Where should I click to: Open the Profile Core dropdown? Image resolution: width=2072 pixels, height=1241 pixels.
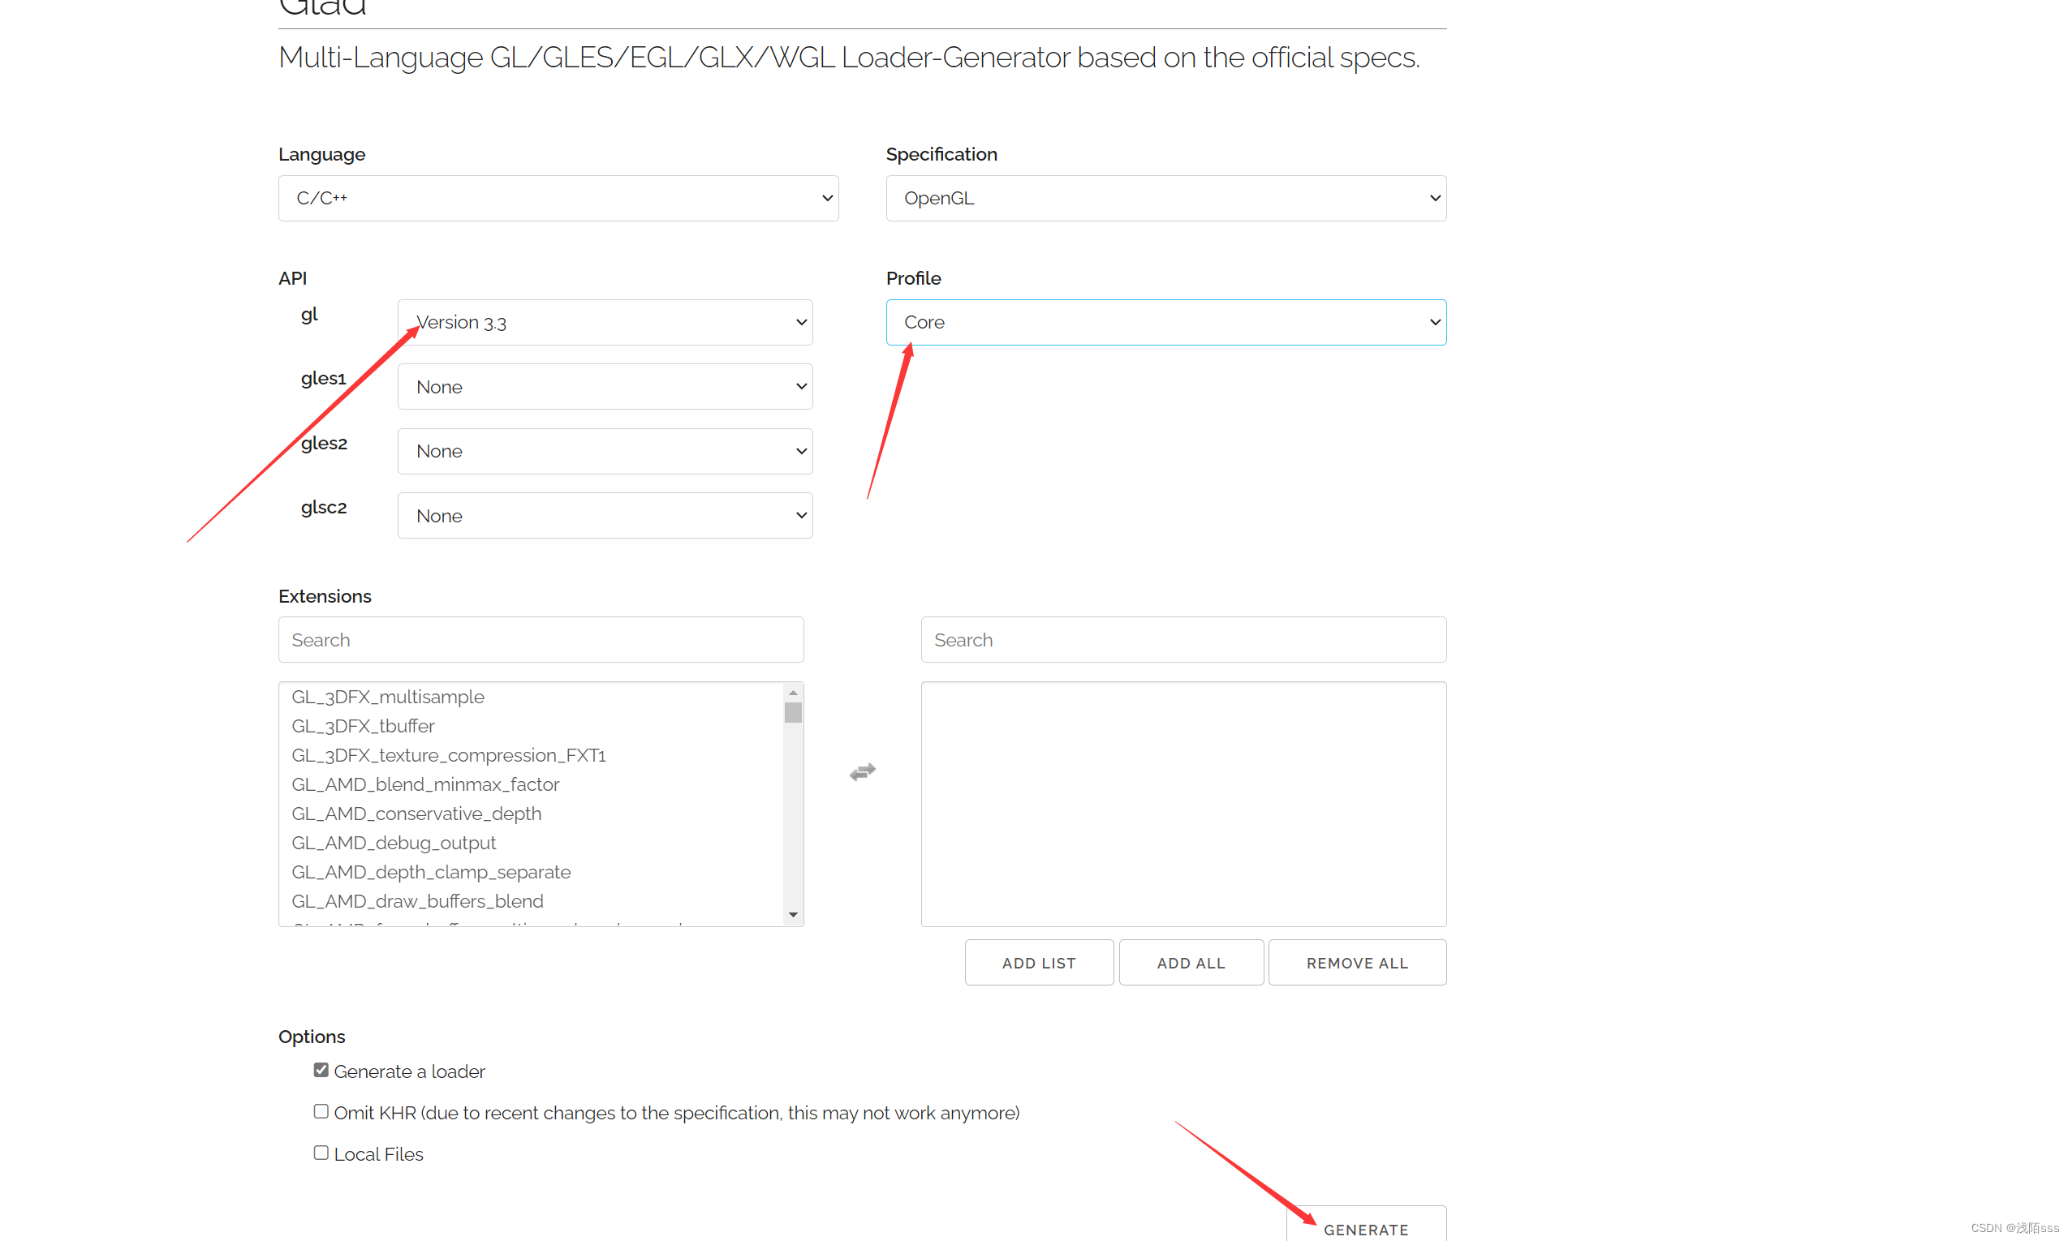coord(1165,322)
